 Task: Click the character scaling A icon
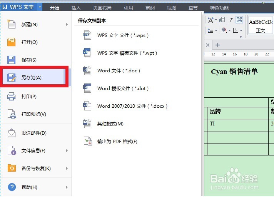coord(211,20)
